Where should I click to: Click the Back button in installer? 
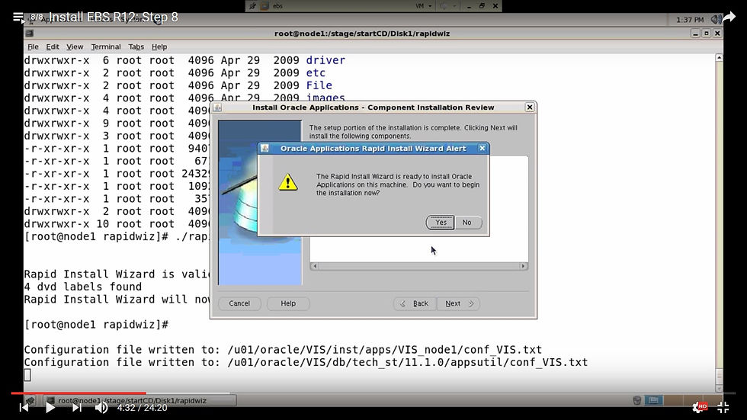(415, 303)
